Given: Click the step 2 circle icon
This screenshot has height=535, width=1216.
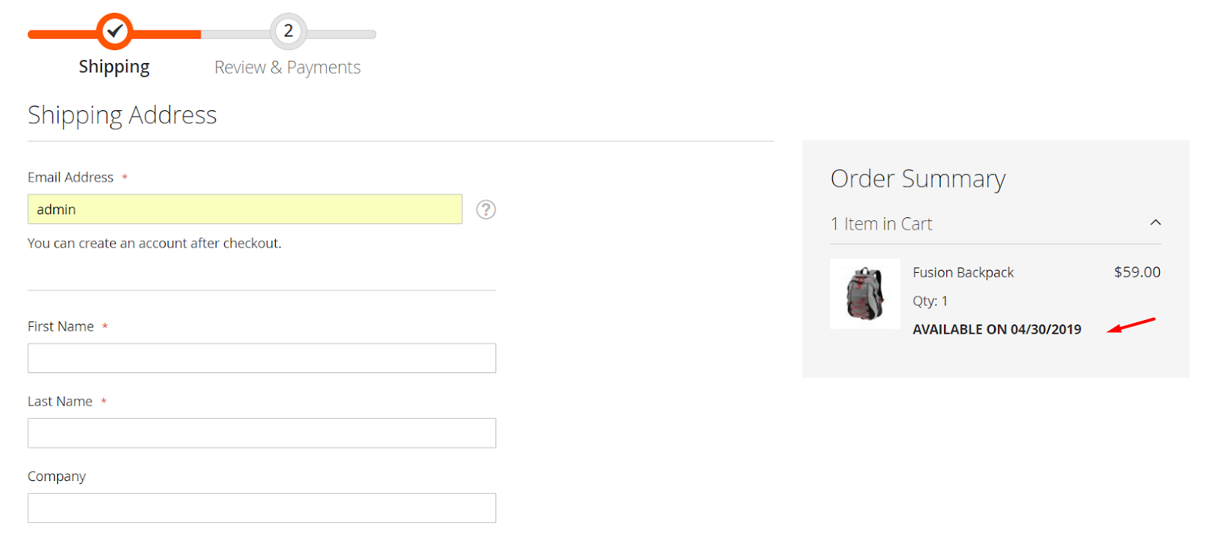Looking at the screenshot, I should (x=288, y=32).
